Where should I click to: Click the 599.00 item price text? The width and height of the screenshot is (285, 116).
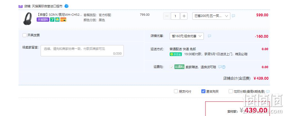[x=262, y=15]
